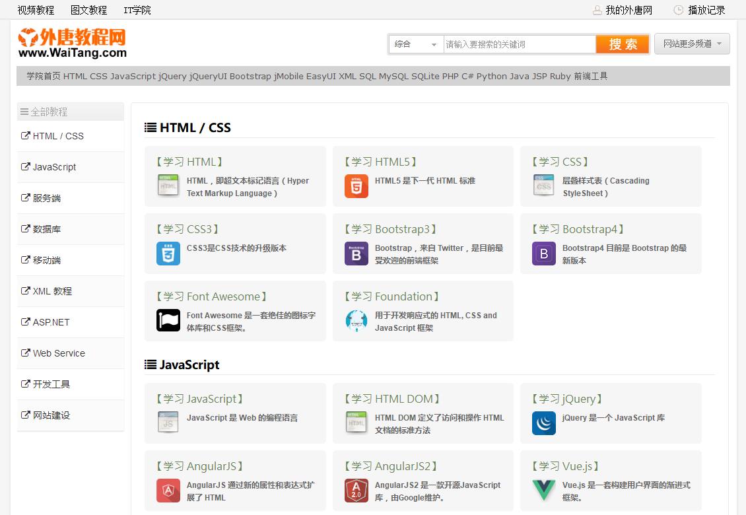Open 学院首页 in the navigation bar
The image size is (746, 515).
[44, 76]
